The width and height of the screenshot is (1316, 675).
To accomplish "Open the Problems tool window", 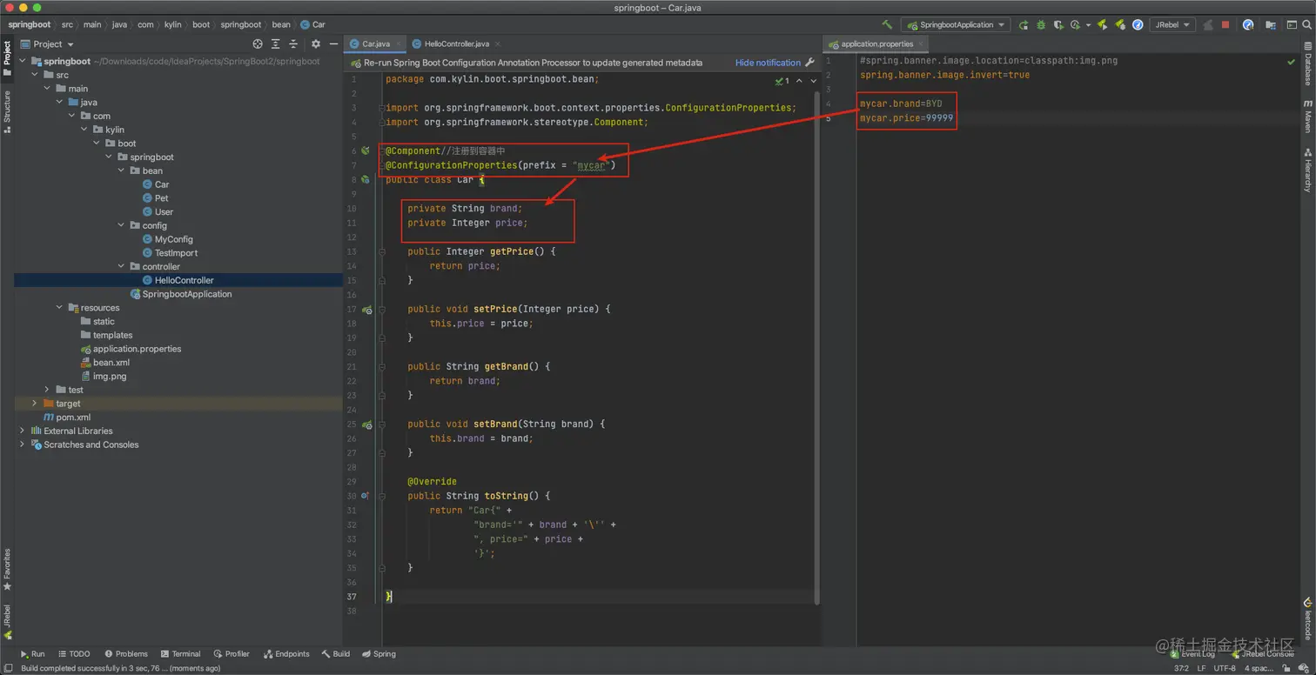I will [x=126, y=654].
